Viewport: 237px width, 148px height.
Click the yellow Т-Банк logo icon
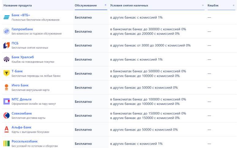[6, 73]
